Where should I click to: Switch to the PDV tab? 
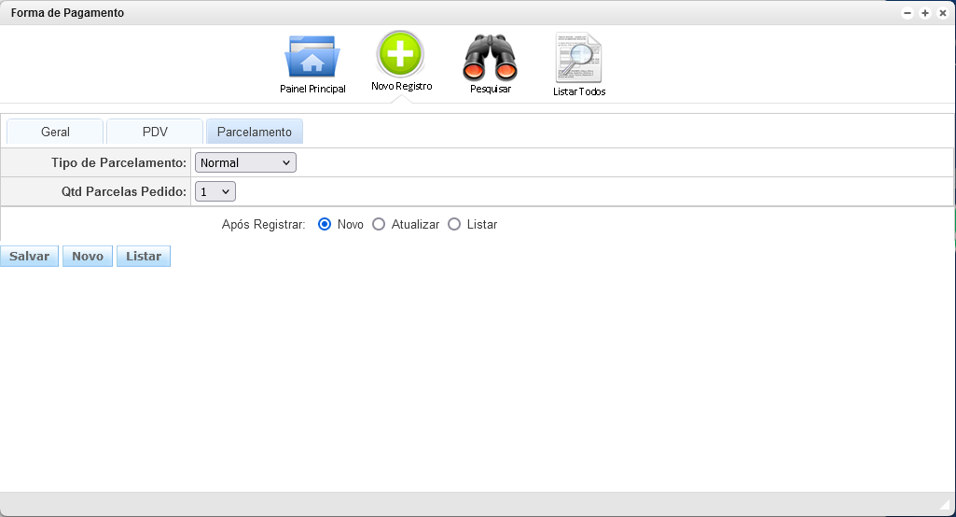pos(155,132)
